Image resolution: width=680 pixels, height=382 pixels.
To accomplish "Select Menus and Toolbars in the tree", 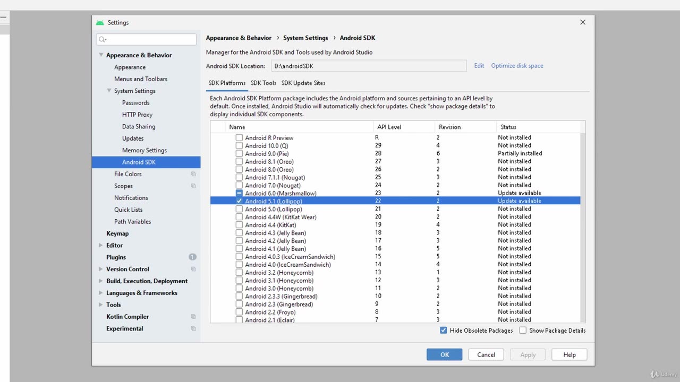I will [x=141, y=79].
